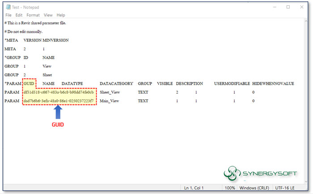
Task: Close the Notepad window
Action: [302, 7]
